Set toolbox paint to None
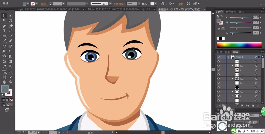The width and height of the screenshot is (265, 134). point(11,100)
